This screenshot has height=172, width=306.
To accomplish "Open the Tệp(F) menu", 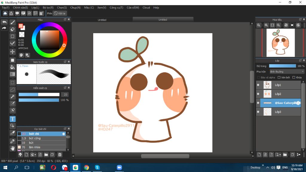I will 6,7.
